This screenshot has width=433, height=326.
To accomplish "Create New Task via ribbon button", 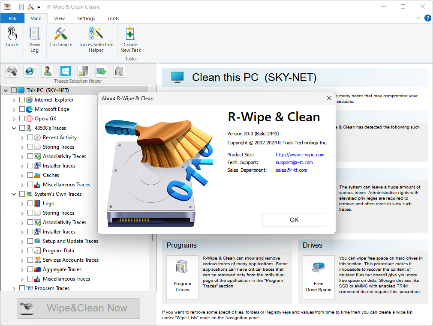I will (x=131, y=39).
